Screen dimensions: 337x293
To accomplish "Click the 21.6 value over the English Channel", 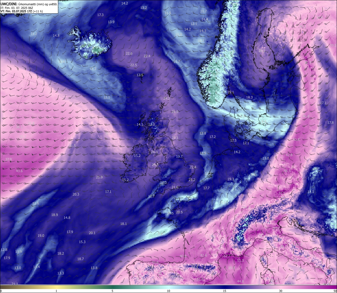I will coord(175,187).
